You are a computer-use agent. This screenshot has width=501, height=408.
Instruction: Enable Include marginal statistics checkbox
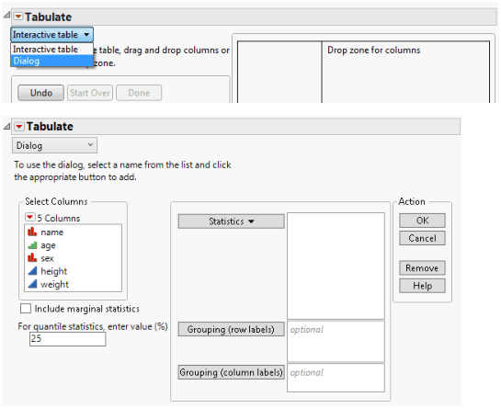click(26, 309)
